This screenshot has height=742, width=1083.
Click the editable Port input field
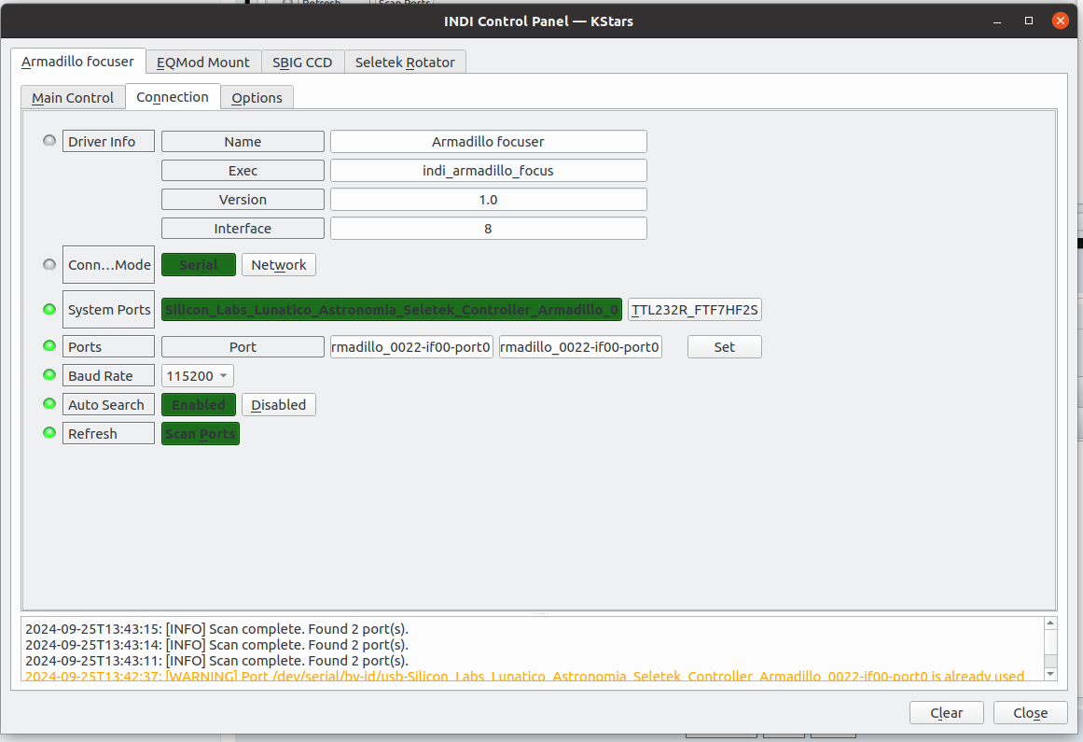point(580,347)
